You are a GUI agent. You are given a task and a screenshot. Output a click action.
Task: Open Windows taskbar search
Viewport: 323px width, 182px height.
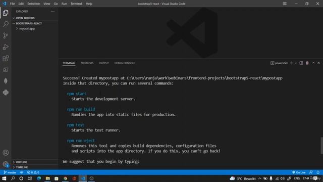(13, 178)
